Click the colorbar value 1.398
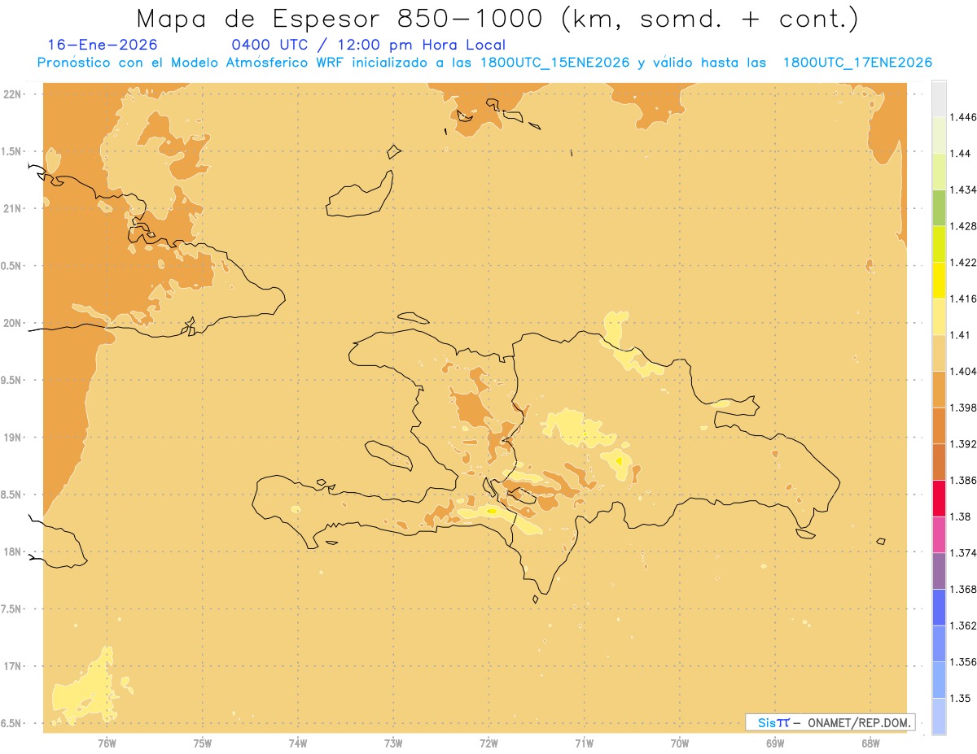 pyautogui.click(x=965, y=408)
